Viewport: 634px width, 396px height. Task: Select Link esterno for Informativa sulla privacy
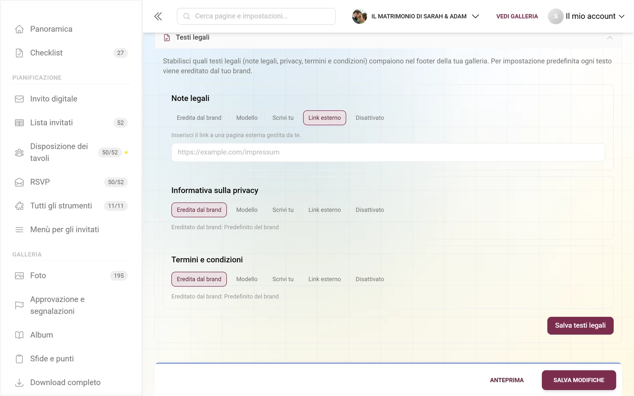[x=324, y=210]
